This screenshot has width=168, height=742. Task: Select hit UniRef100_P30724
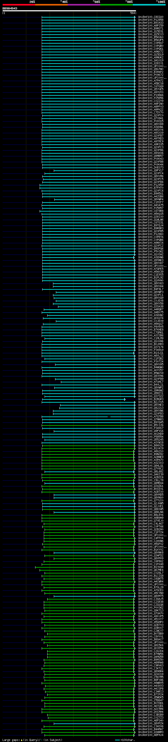[x=150, y=361]
